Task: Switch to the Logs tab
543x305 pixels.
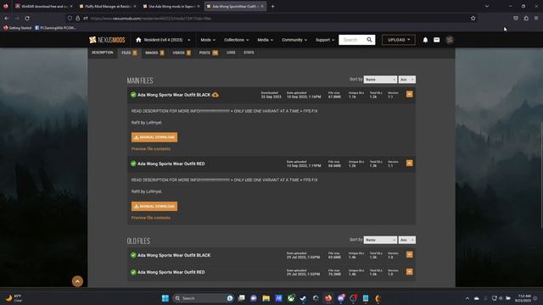Action: tap(231, 53)
